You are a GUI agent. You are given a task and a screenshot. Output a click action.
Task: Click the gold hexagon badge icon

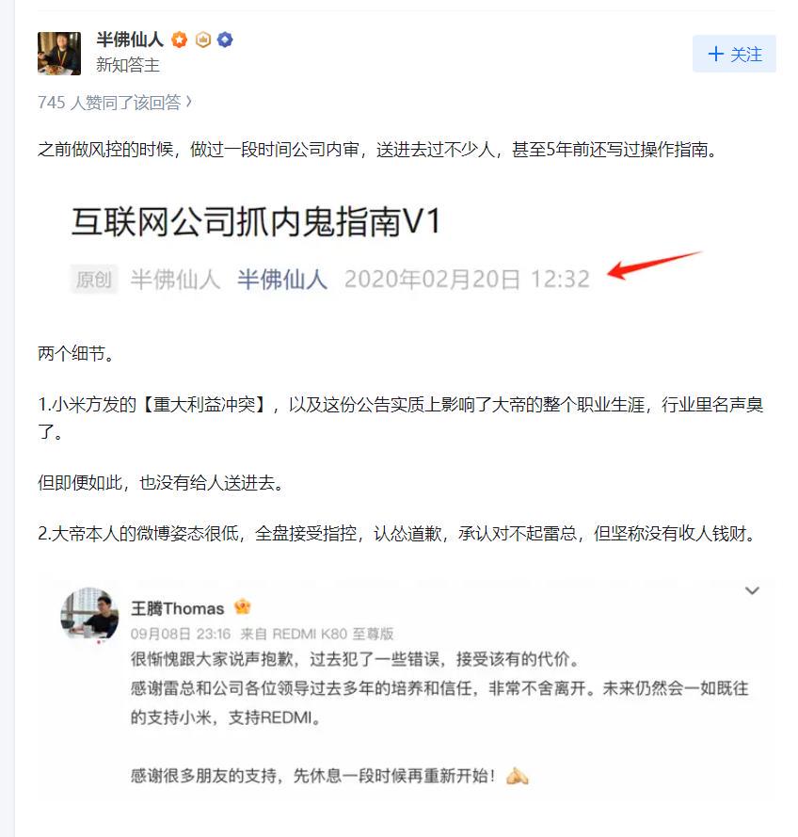(202, 40)
